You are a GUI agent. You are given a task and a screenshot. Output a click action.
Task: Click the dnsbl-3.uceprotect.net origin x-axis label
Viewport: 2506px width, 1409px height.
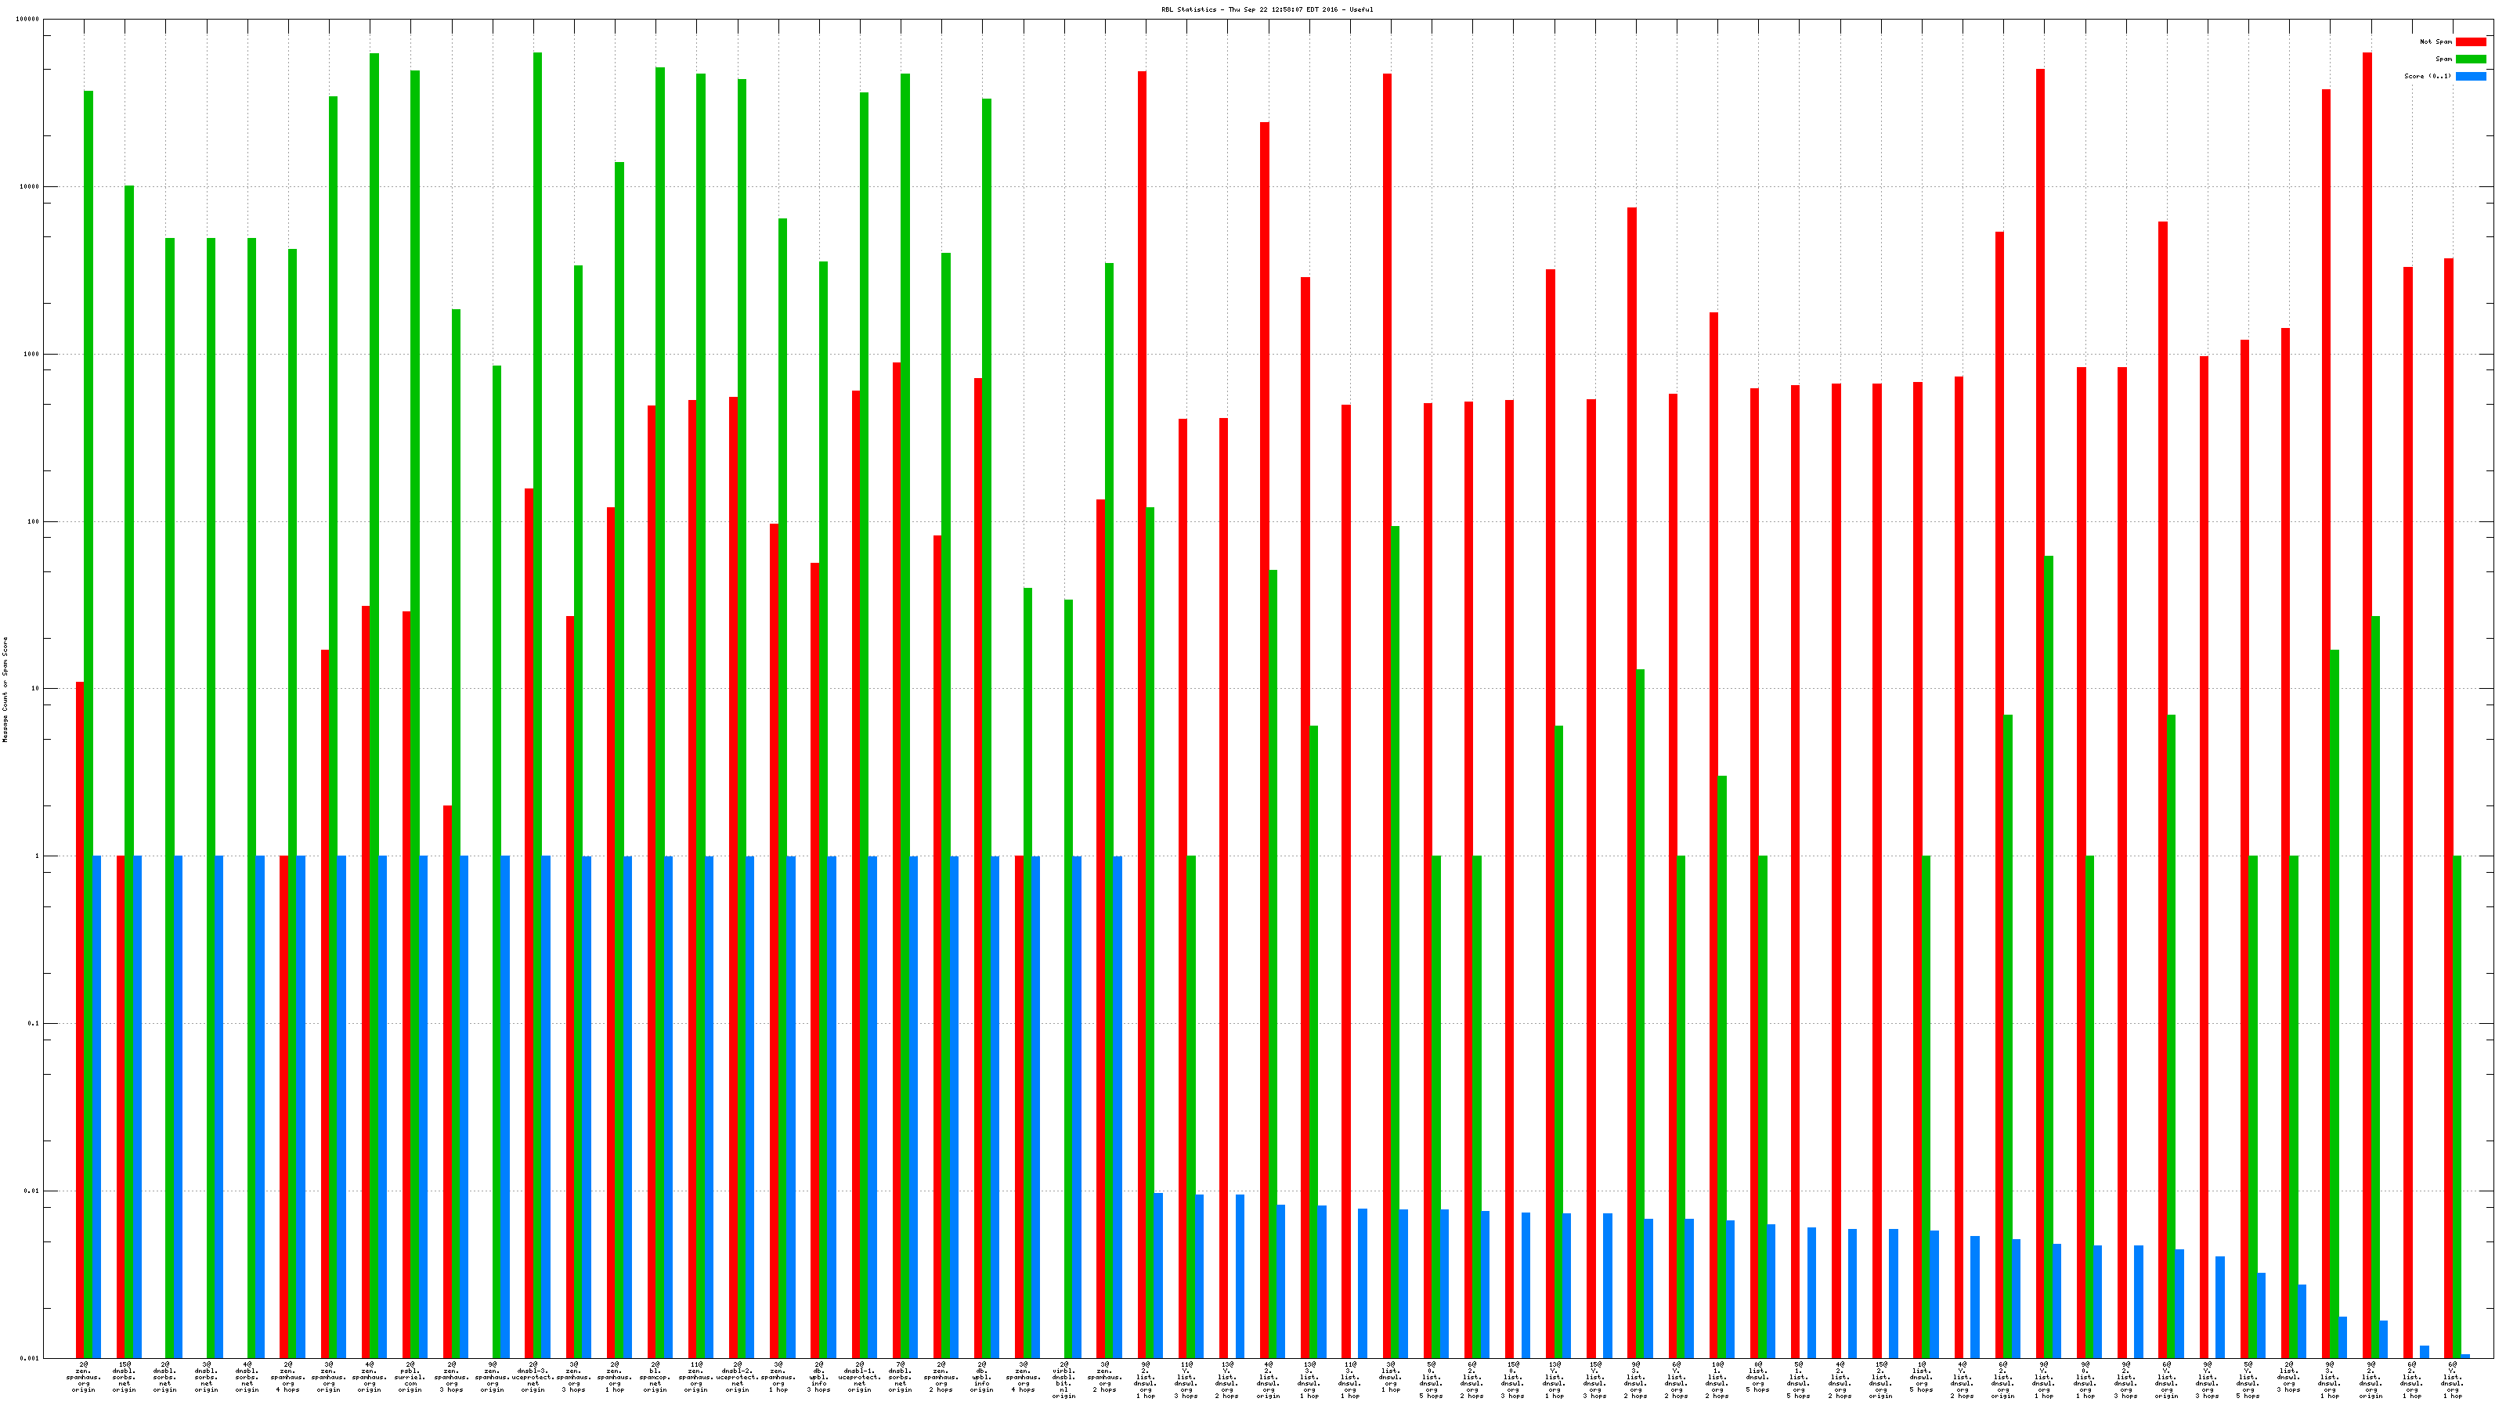(533, 1377)
